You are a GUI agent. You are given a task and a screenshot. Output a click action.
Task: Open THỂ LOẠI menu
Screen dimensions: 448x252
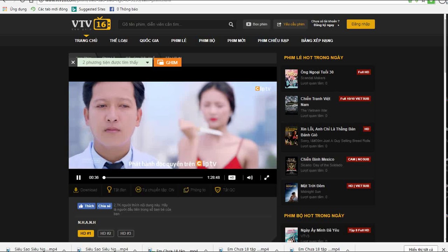119,41
